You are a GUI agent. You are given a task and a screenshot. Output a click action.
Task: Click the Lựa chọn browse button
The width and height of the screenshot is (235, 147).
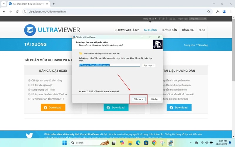(149, 65)
